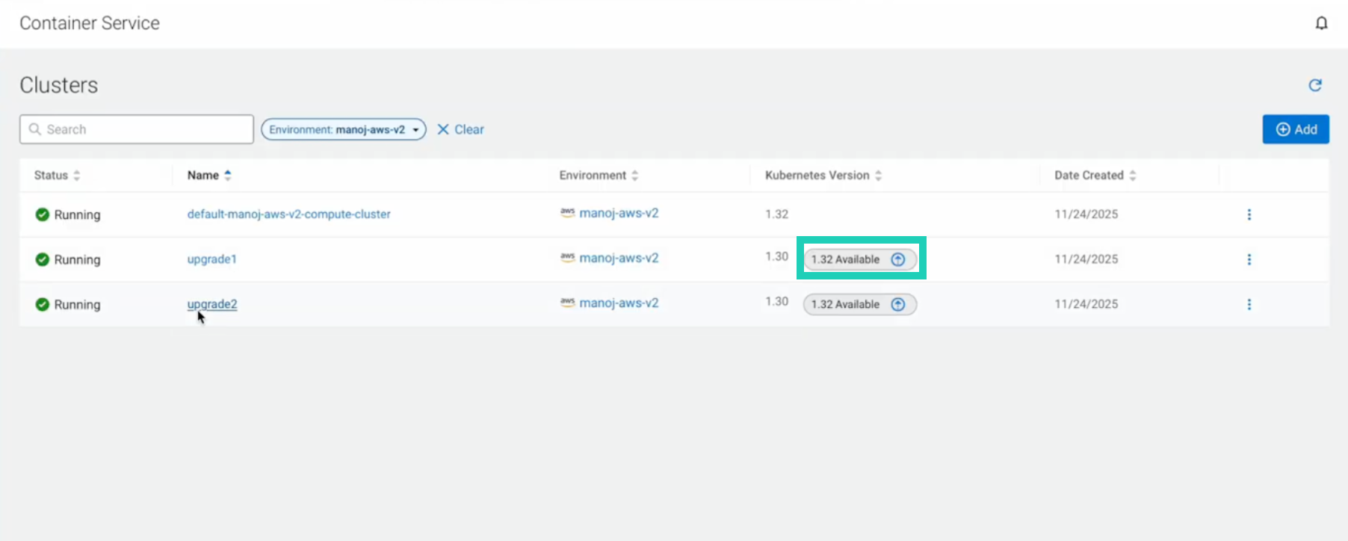Refresh the clusters list
This screenshot has height=541, width=1348.
[x=1315, y=85]
